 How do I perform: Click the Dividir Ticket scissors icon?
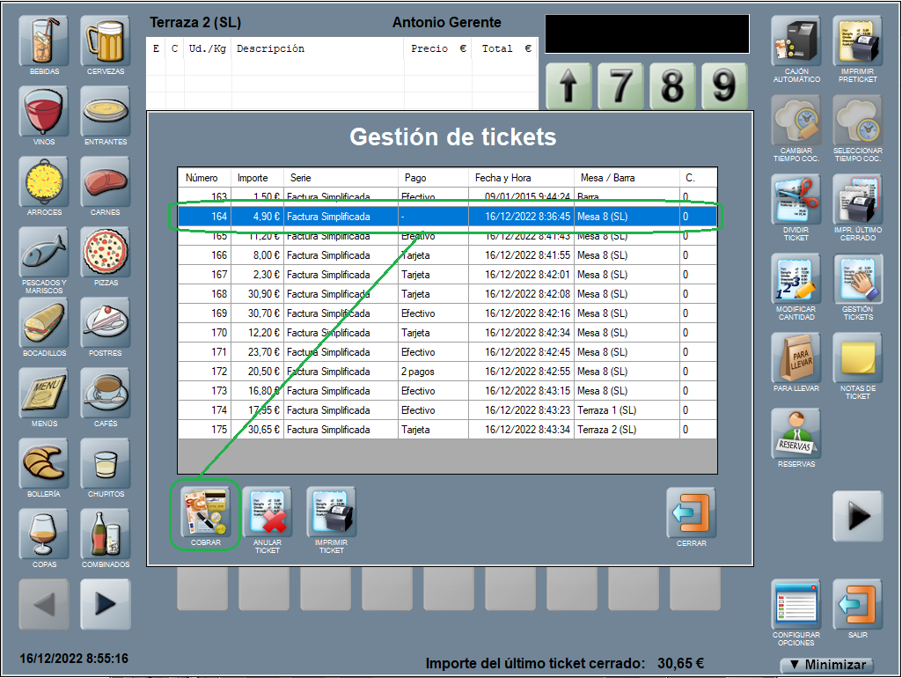[796, 199]
